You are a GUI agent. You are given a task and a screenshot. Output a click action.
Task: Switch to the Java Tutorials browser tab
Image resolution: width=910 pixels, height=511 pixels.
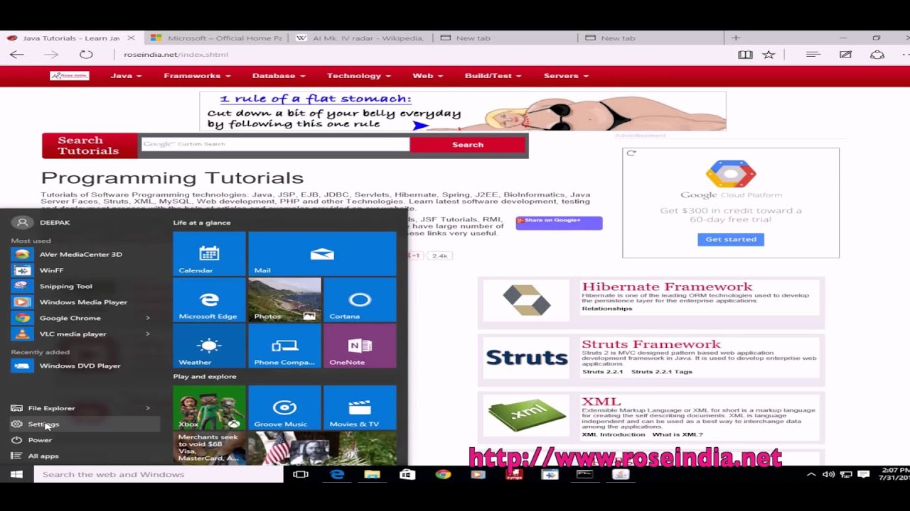[x=71, y=38]
